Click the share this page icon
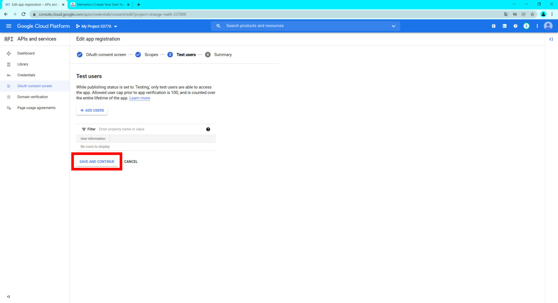558x303 pixels. [x=523, y=14]
